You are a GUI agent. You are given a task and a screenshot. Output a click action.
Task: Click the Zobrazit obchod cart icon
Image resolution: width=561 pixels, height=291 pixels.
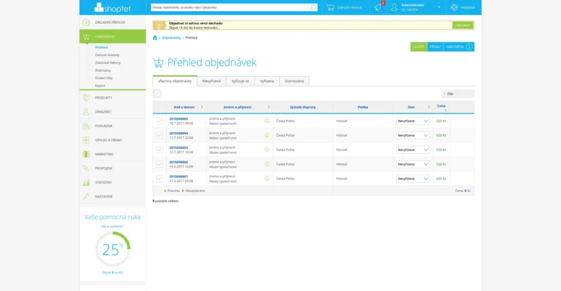click(x=330, y=7)
